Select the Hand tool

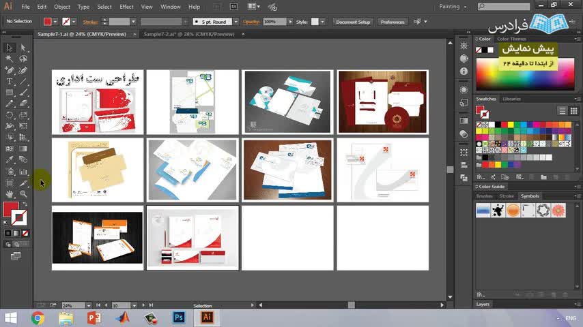pyautogui.click(x=10, y=193)
